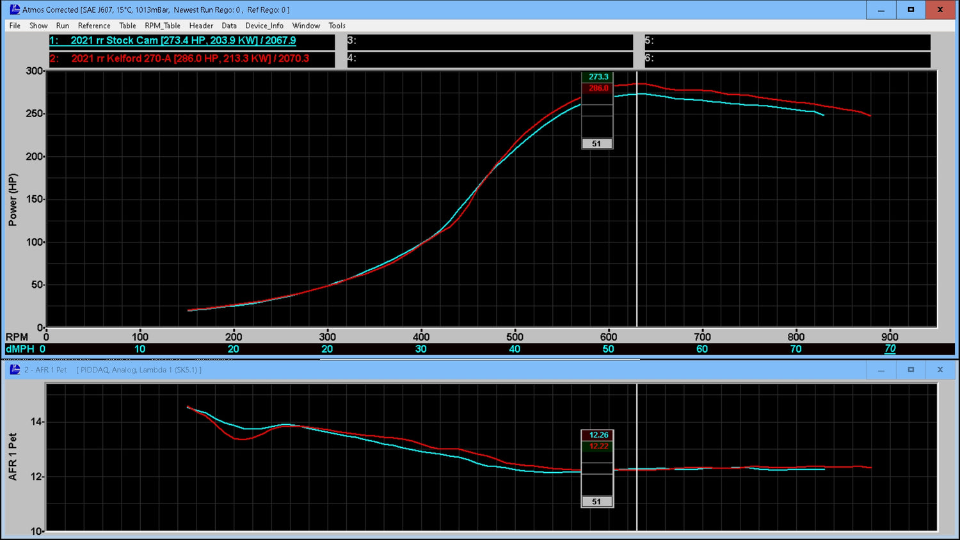The width and height of the screenshot is (960, 540).
Task: Click the 286.0 cursor readout on power graph
Action: click(x=596, y=88)
